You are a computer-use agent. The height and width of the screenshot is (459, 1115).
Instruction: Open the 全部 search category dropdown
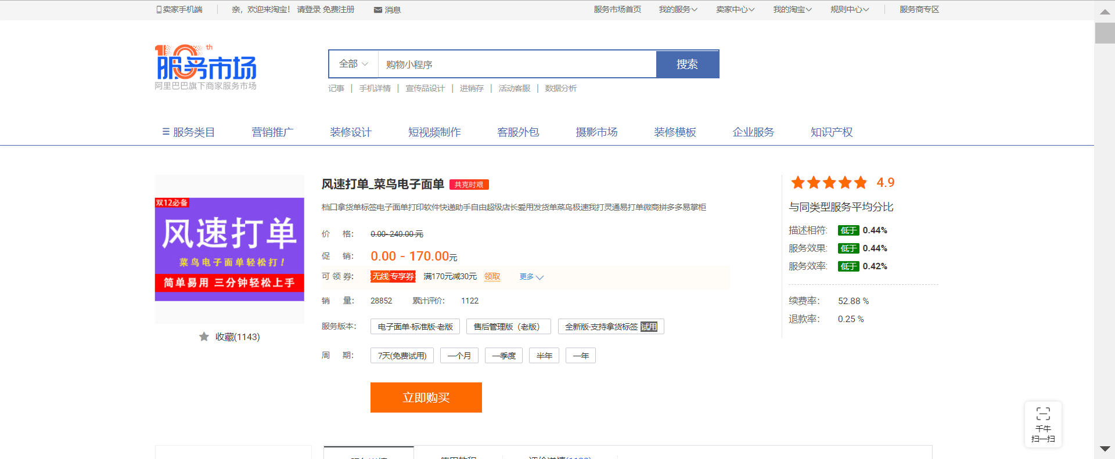point(354,64)
